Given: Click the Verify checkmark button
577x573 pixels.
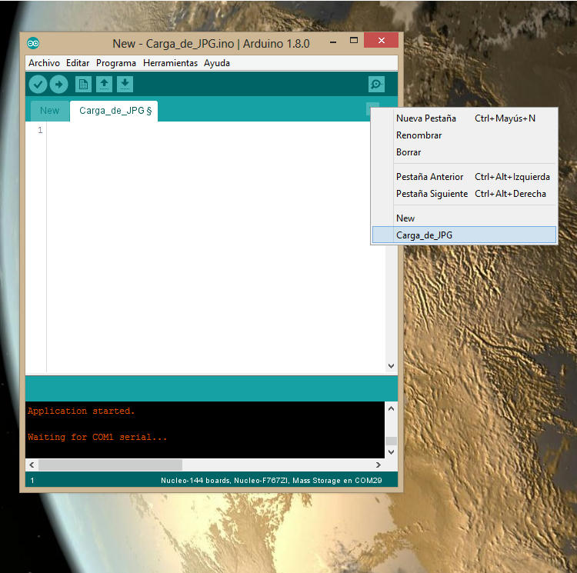Looking at the screenshot, I should tap(38, 85).
